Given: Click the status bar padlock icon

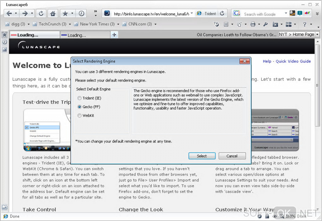Looking at the screenshot, I should pyautogui.click(x=267, y=216).
